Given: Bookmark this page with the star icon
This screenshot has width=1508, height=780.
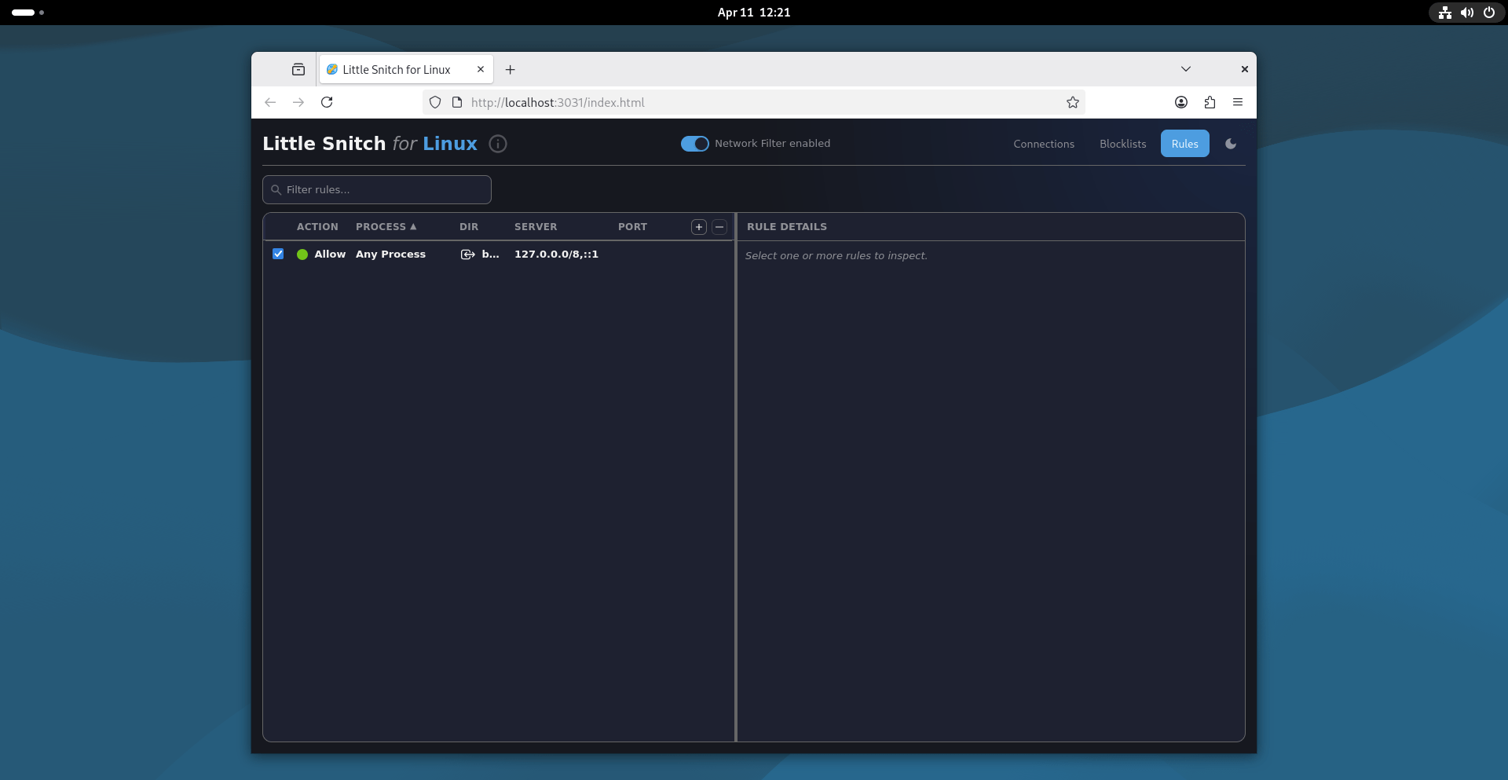Looking at the screenshot, I should coord(1073,102).
